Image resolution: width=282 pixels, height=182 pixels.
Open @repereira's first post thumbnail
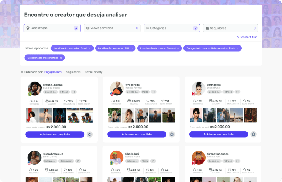coord(115,115)
